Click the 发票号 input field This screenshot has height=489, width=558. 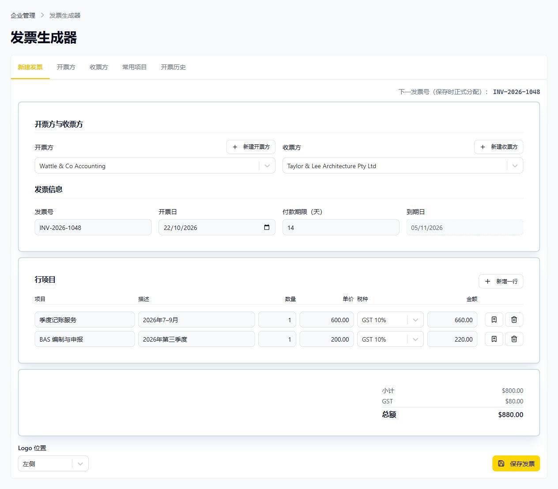click(93, 227)
